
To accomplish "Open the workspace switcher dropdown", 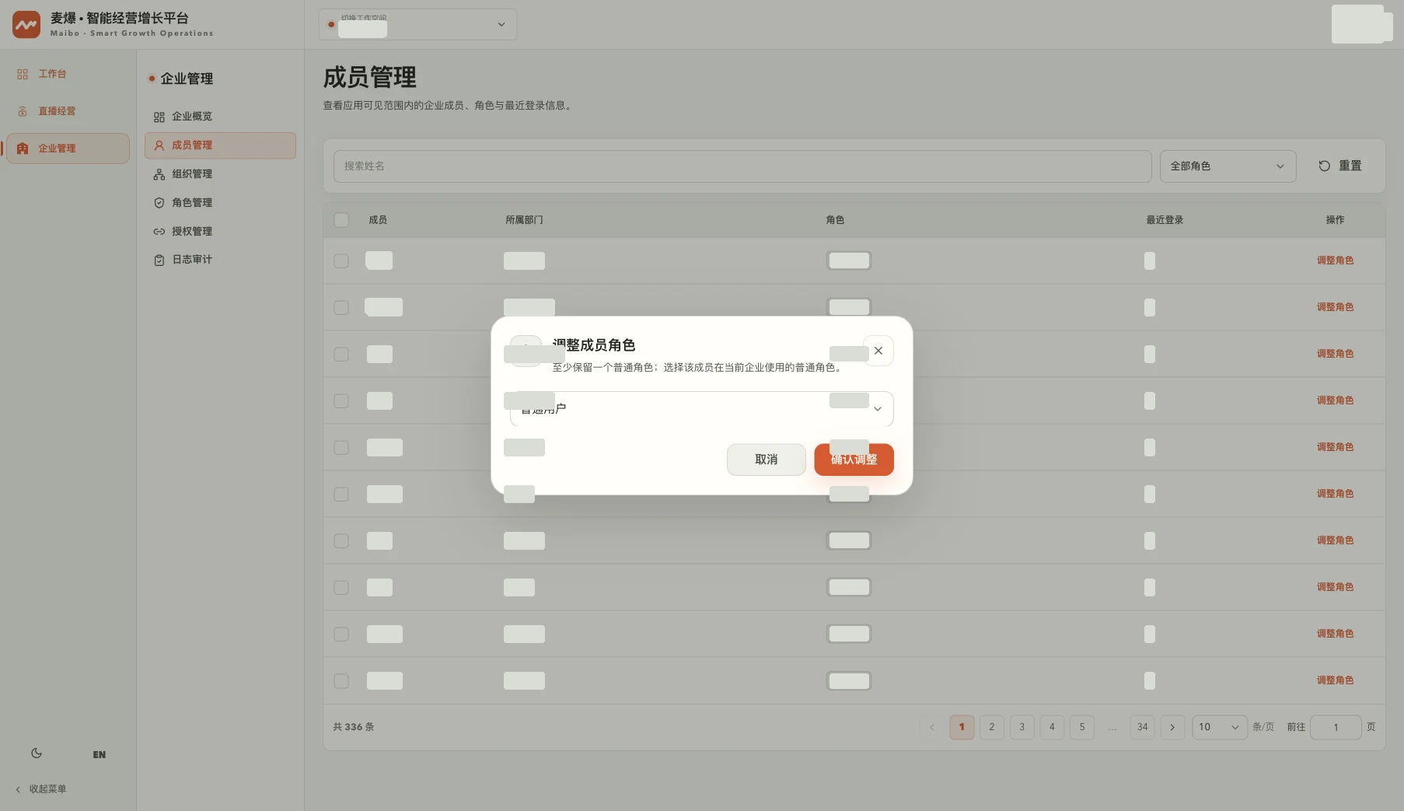I will [417, 25].
